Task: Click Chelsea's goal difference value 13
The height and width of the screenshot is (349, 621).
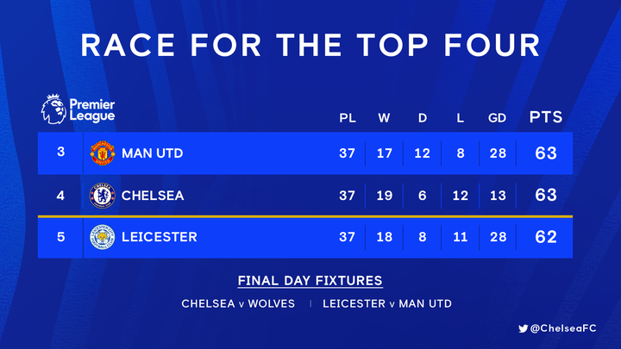Action: coord(497,196)
